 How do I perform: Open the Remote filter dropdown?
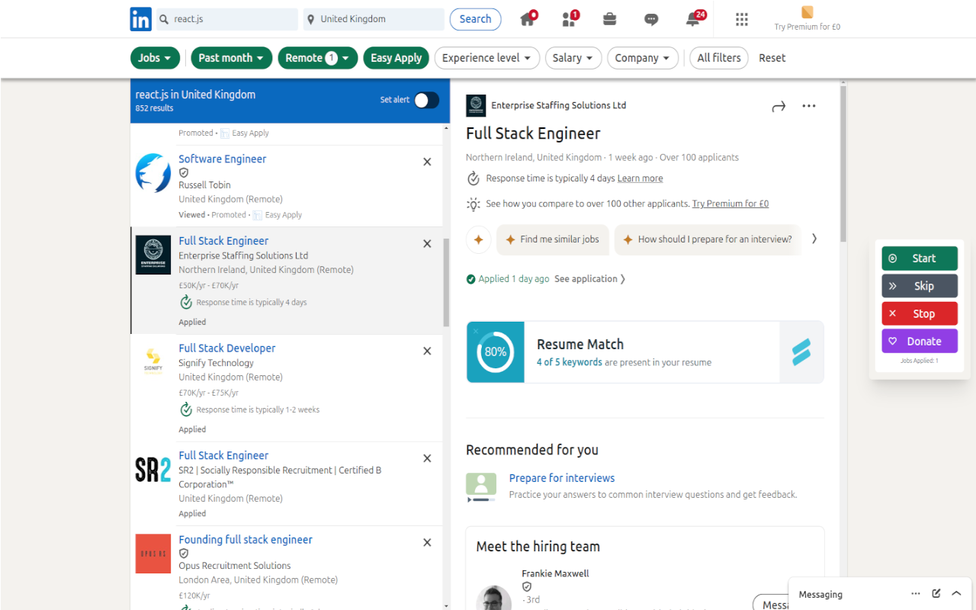click(317, 58)
